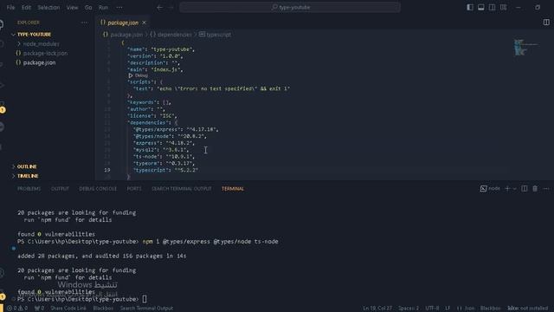
Task: Click dependencies in the breadcrumb
Action: (175, 35)
